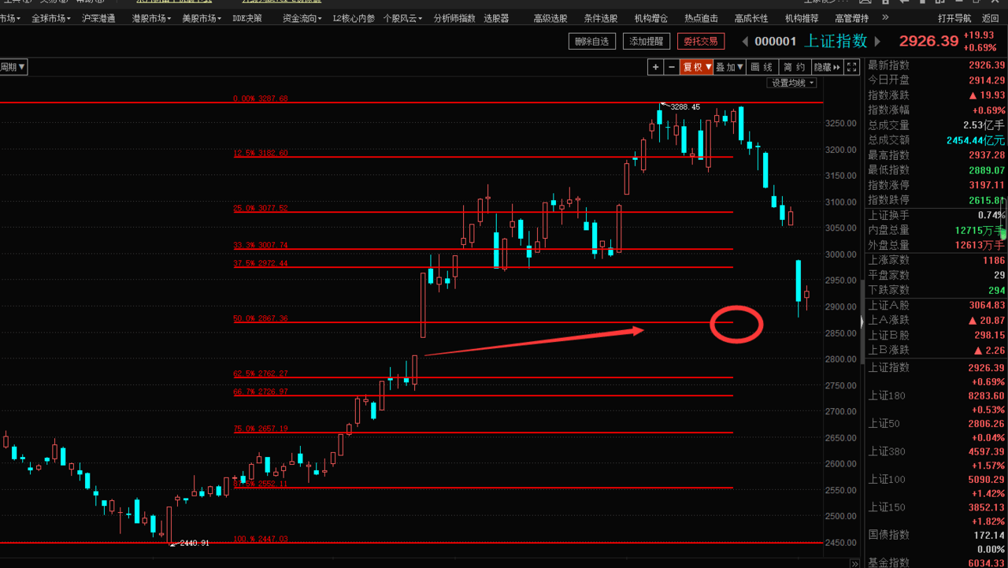Open the 设置均线 moving-average dropdown

(792, 83)
